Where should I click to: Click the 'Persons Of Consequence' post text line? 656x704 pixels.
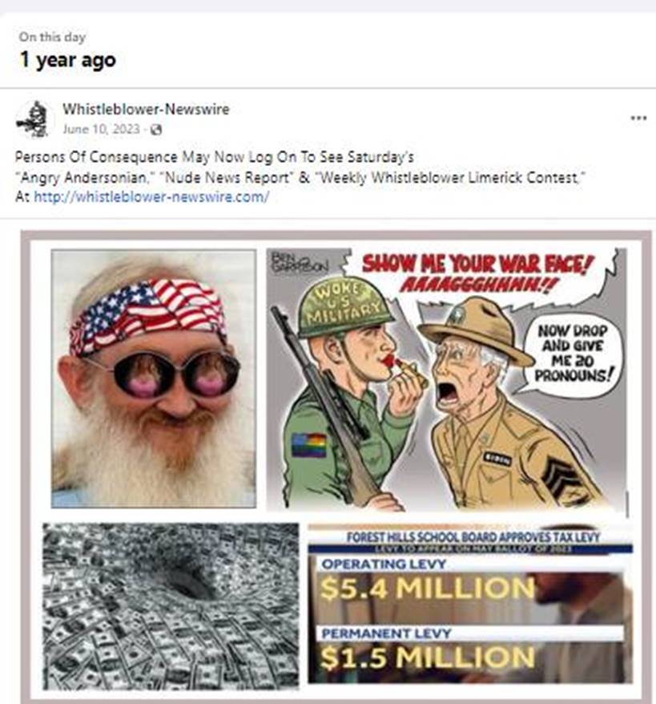tap(215, 157)
